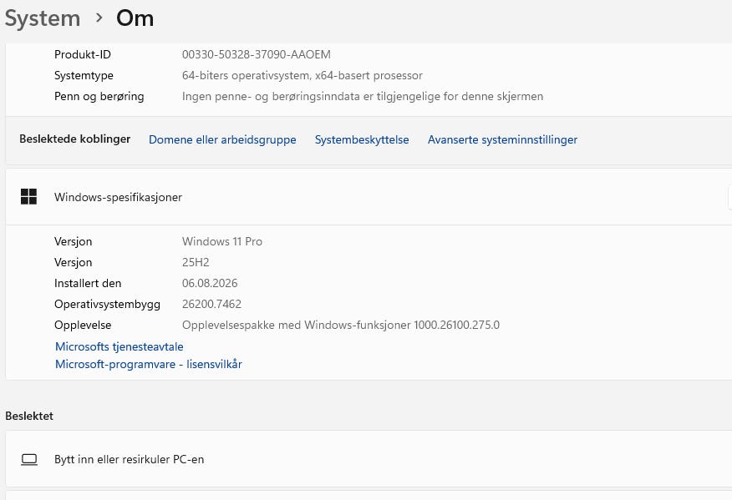Viewport: 732px width, 500px height.
Task: Click the Beslektet section heading
Action: click(29, 416)
